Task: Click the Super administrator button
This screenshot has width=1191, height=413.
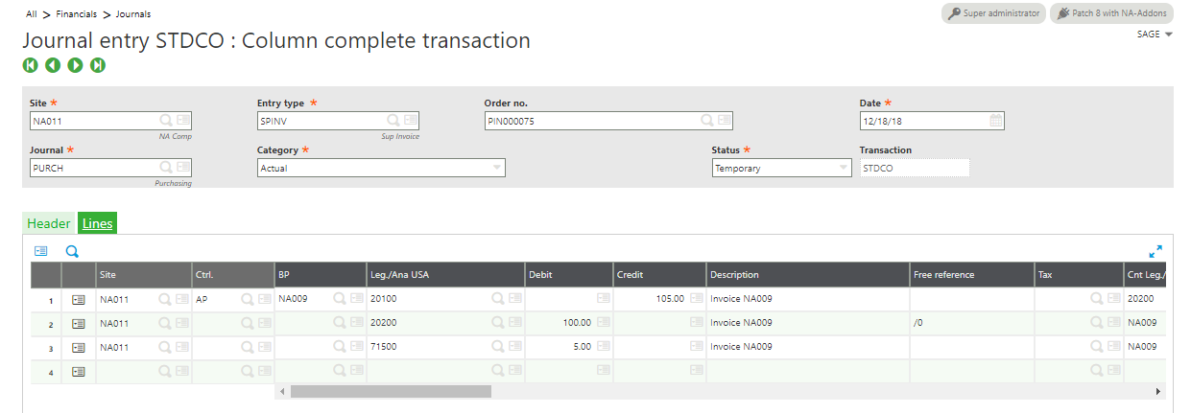Action: (x=993, y=13)
